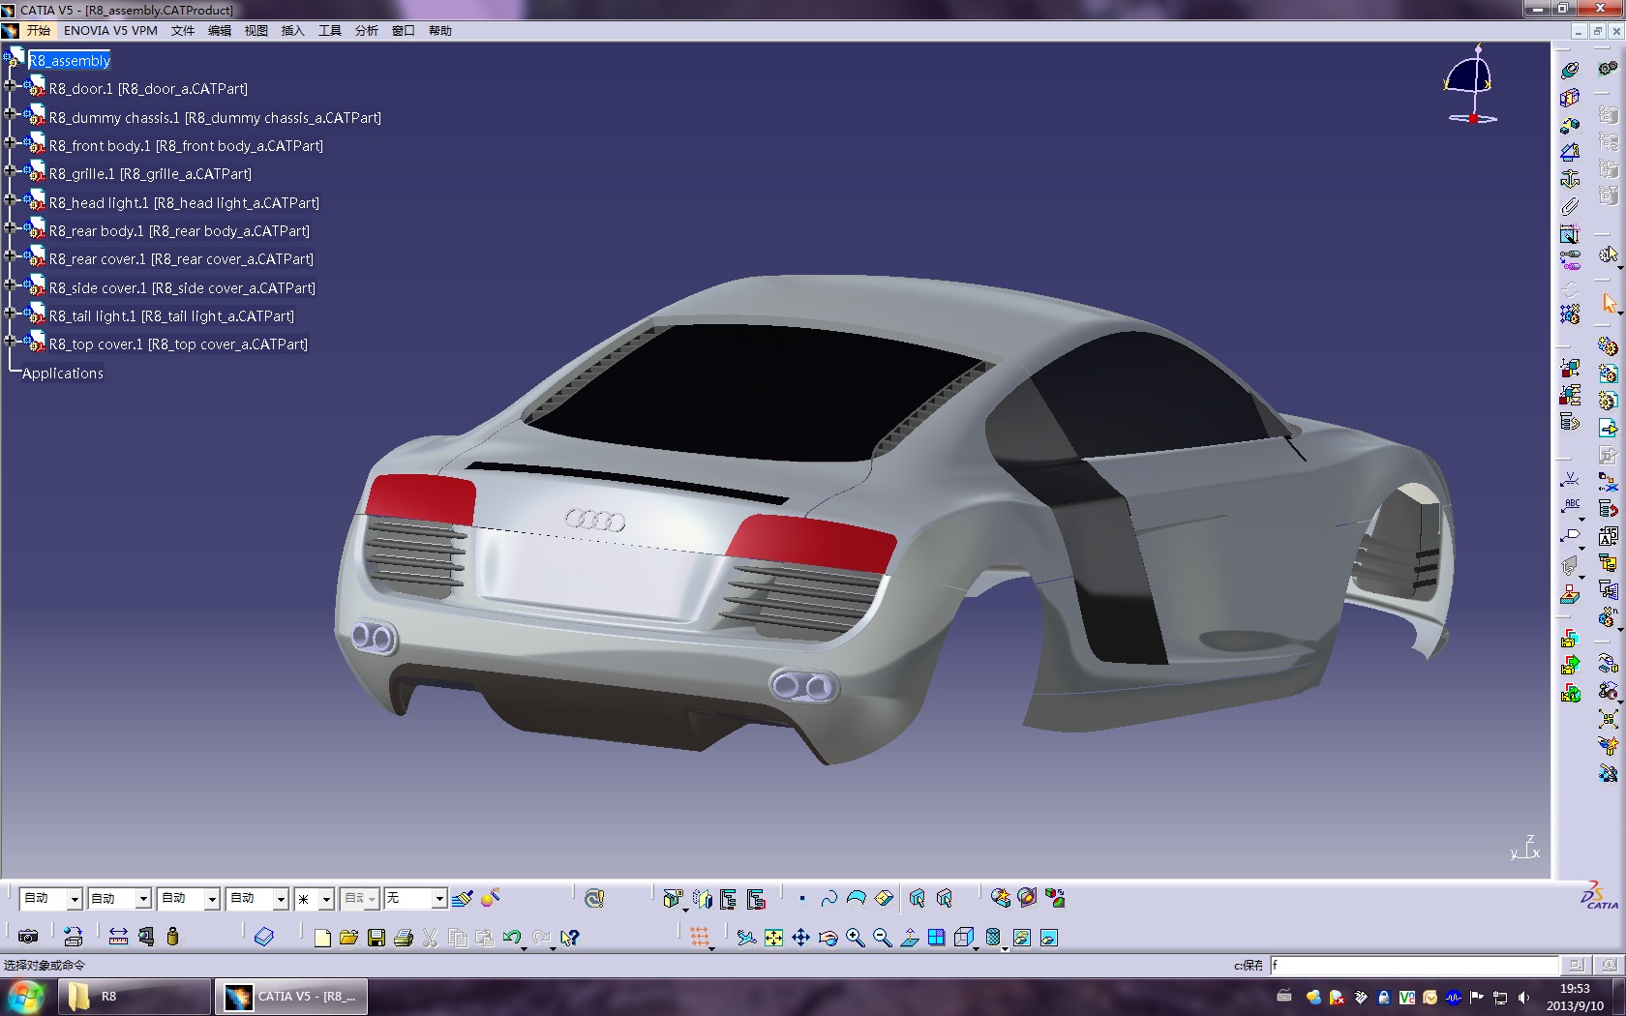
Task: Click the Normal View icon
Action: 909,938
